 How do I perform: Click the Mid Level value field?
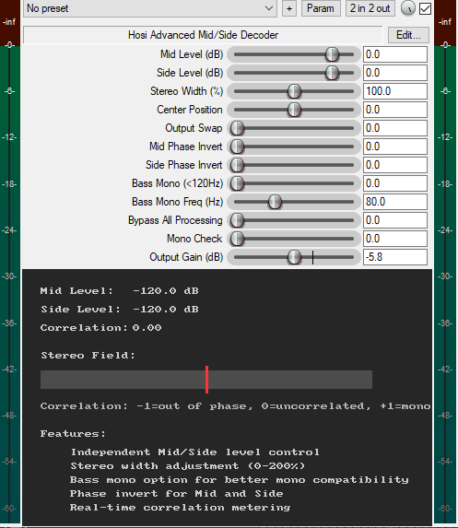(x=395, y=54)
